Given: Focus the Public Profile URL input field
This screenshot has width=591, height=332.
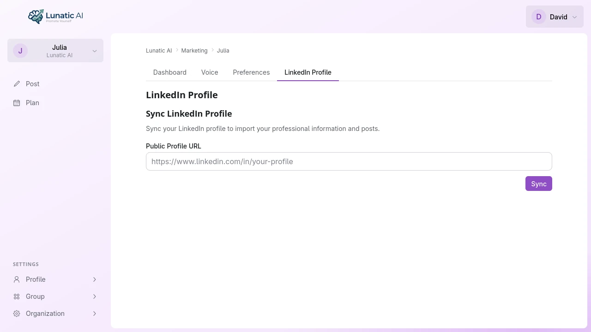Looking at the screenshot, I should [349, 161].
